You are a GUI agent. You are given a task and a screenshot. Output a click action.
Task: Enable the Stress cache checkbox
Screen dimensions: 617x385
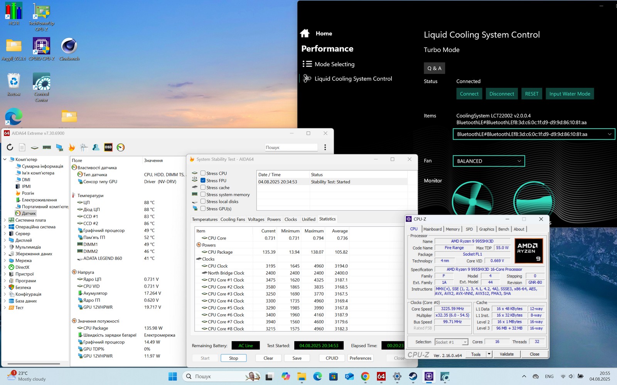tap(203, 187)
